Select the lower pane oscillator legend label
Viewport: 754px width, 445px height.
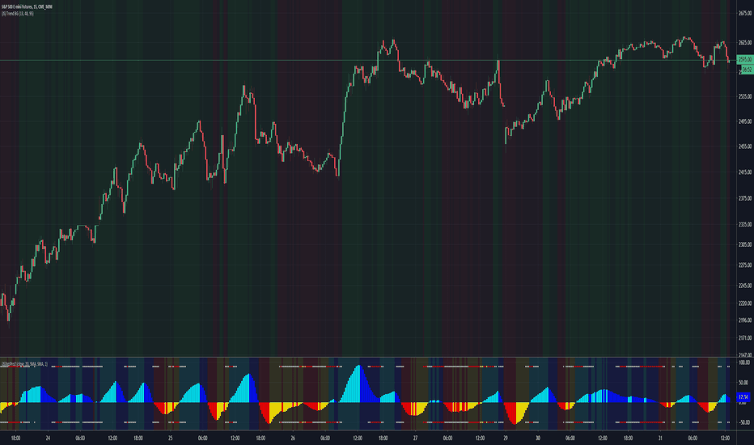24,364
